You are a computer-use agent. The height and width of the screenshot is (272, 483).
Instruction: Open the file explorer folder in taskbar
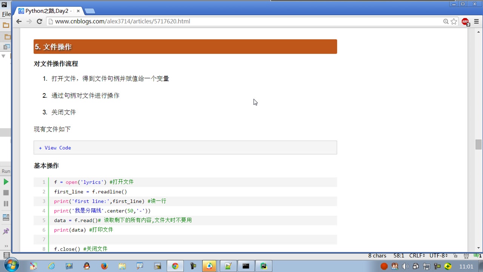point(122,266)
